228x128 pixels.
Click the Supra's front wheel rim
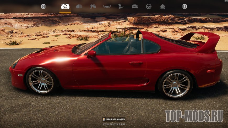(41, 81)
